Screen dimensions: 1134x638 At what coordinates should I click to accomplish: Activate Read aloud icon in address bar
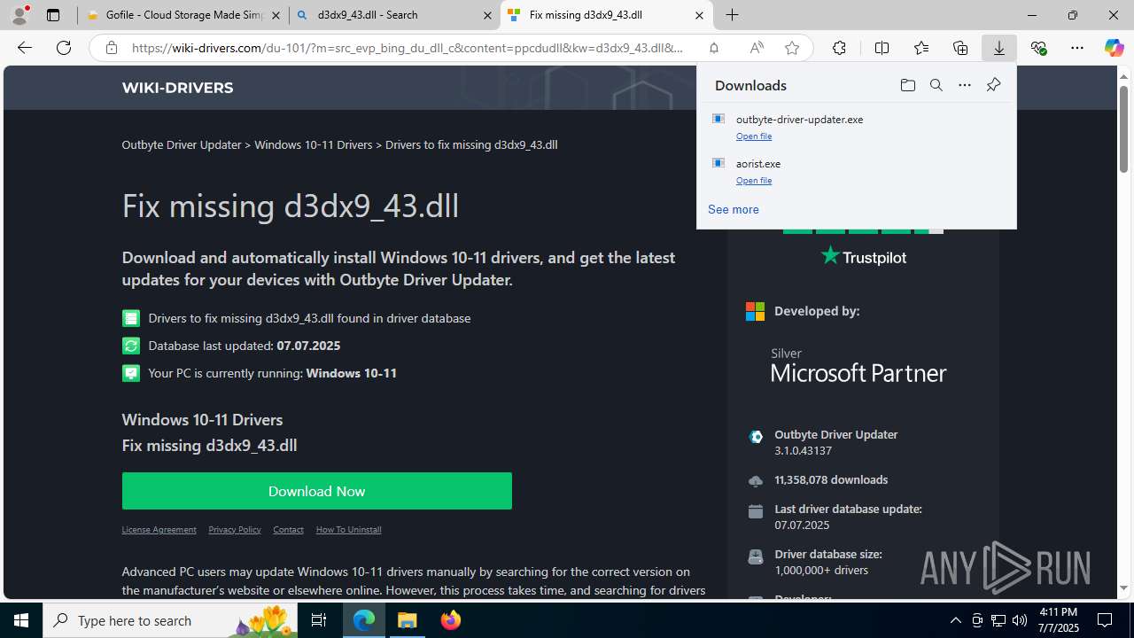[756, 48]
